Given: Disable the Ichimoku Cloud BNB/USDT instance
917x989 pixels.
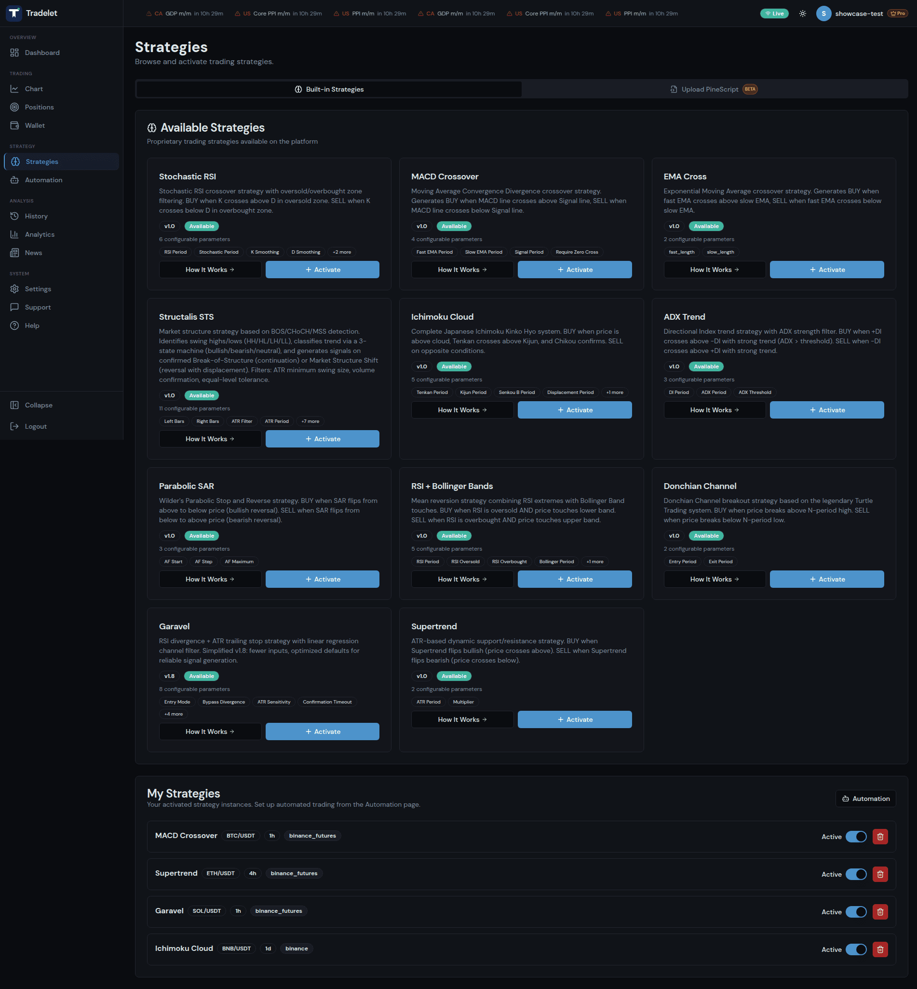Looking at the screenshot, I should (x=856, y=949).
